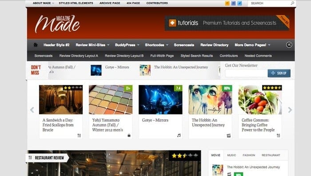The image size is (311, 176).
Task: Click 88% rating badge on Hobbit card
Action: [227, 88]
